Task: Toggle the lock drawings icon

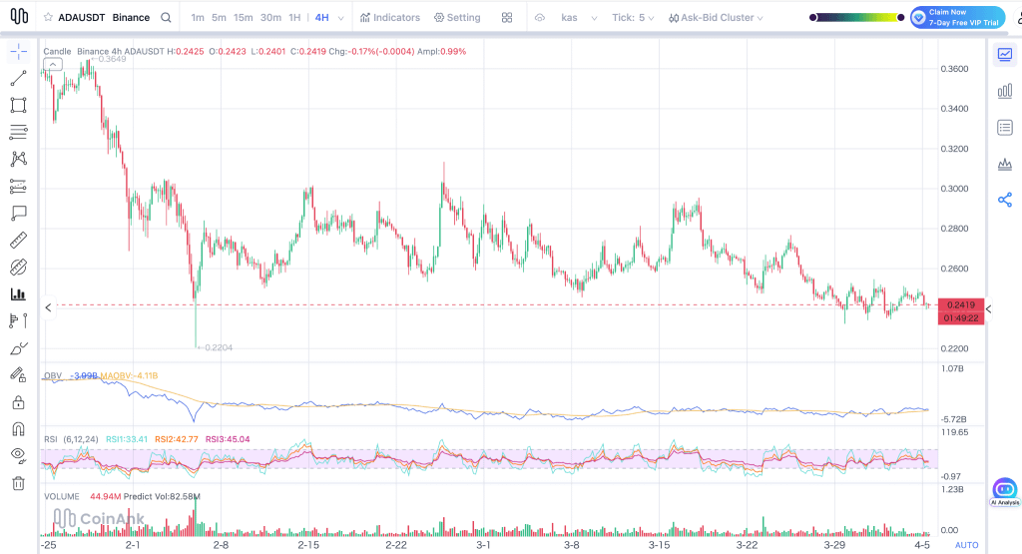Action: [18, 402]
